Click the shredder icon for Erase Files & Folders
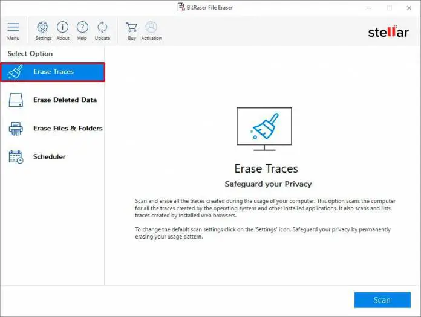 tap(16, 129)
